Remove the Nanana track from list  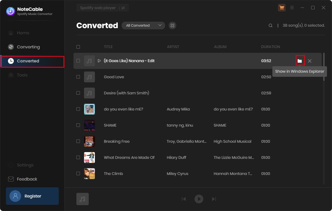(309, 61)
